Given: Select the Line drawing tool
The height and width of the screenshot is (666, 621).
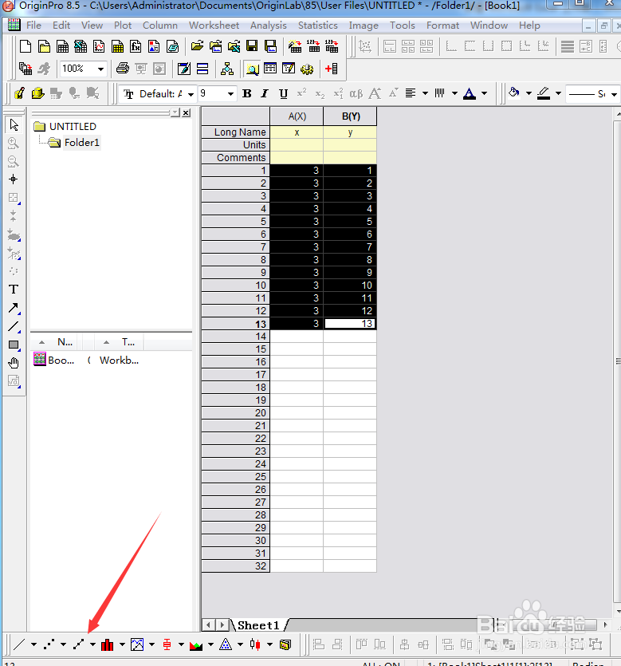Looking at the screenshot, I should coord(14,326).
